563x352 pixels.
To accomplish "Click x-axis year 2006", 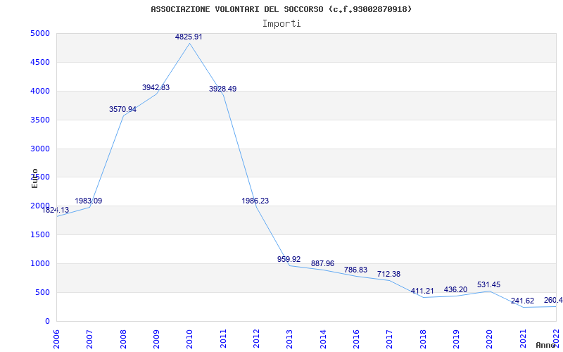I will pos(56,338).
